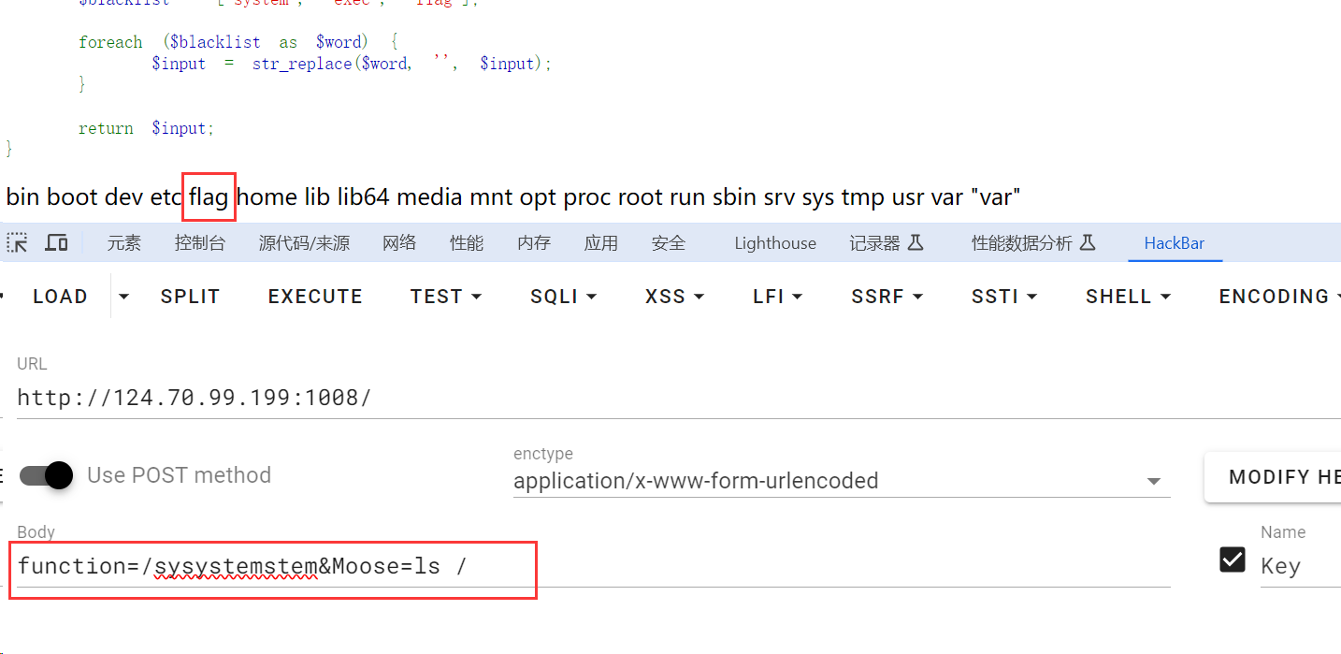Viewport: 1341px width, 654px height.
Task: Uncheck the header Name checkbox
Action: click(x=1233, y=560)
